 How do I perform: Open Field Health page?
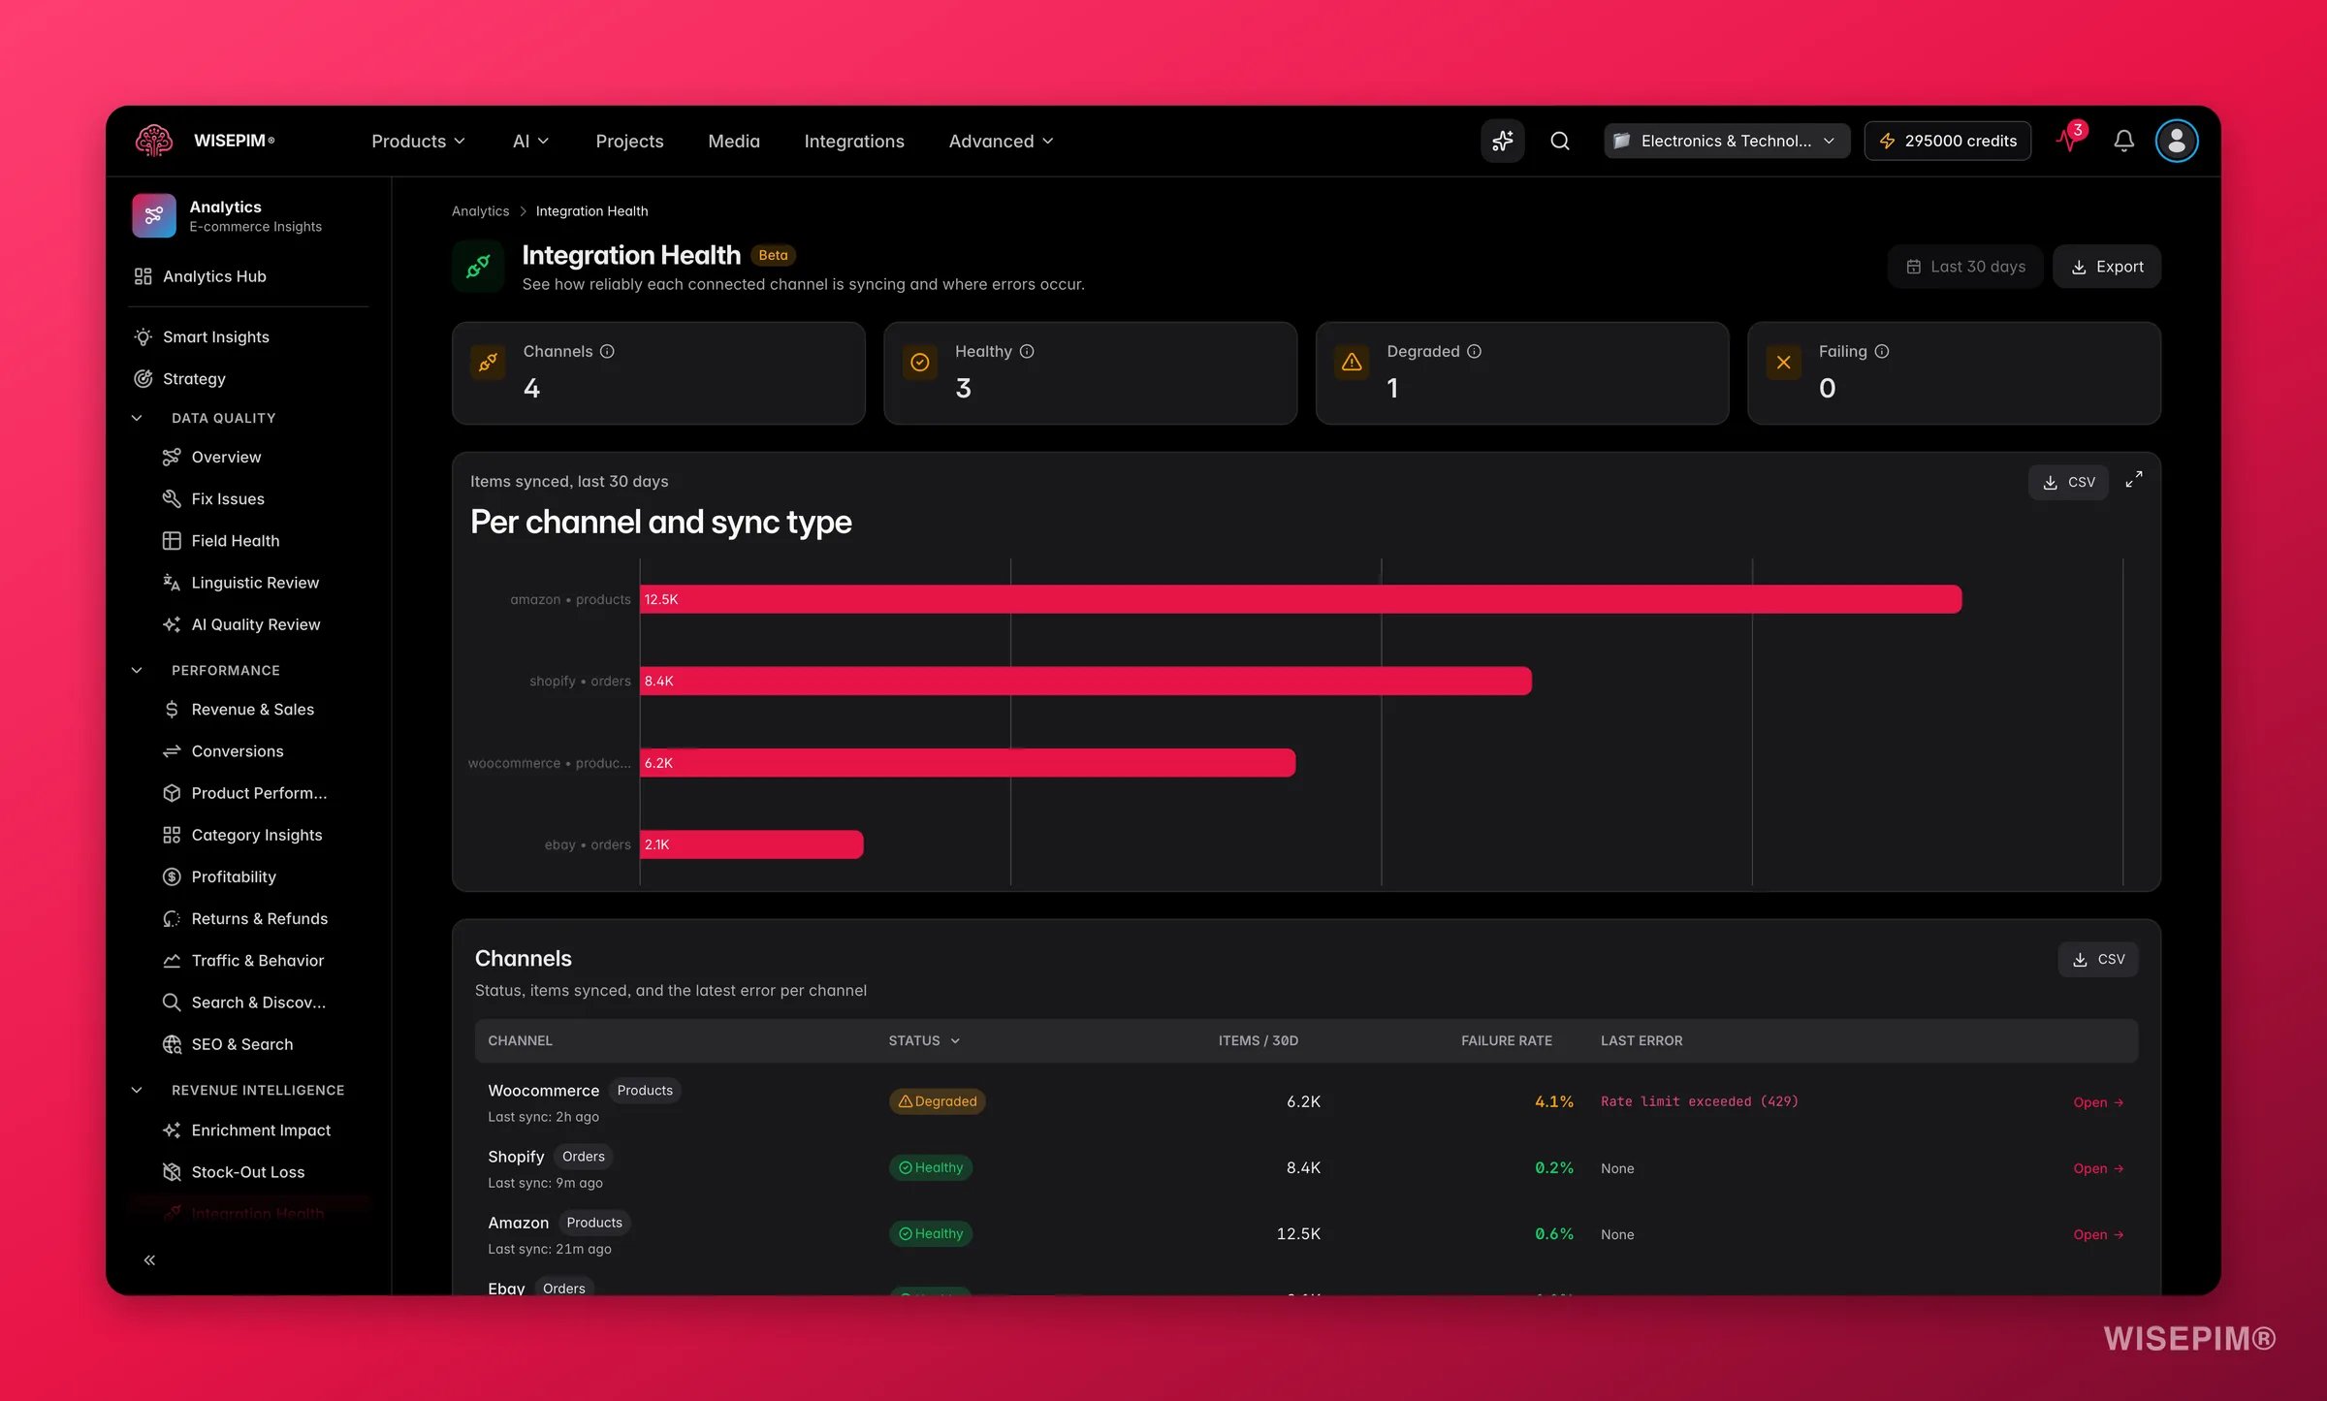click(x=262, y=540)
